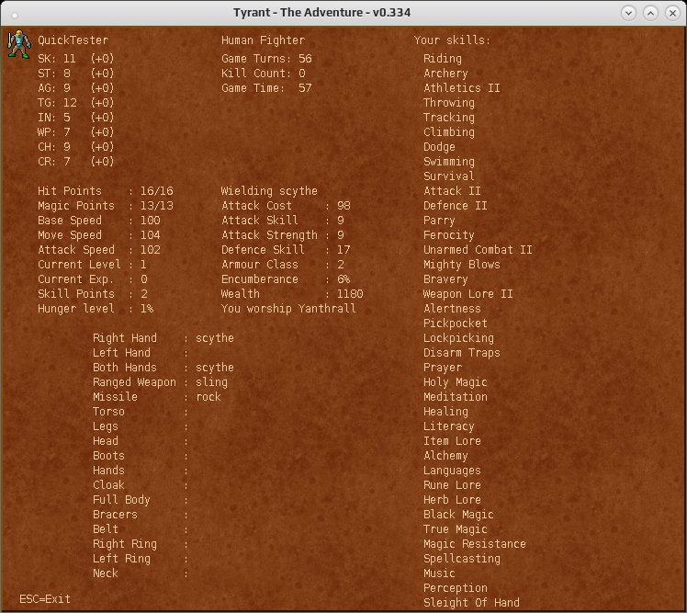
Task: Click the 'Tyrant - The Adventure' window title
Action: 321,12
